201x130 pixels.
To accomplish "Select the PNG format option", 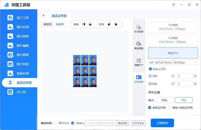I will click(x=164, y=100).
